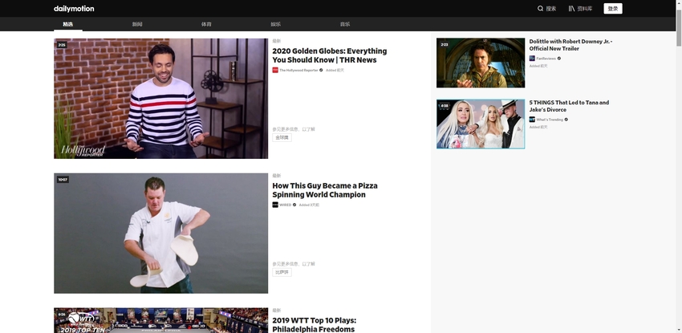
Task: Click verified badge next to What's Trending
Action: pos(566,120)
